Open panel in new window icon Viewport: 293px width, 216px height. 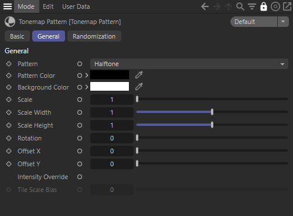[x=287, y=6]
